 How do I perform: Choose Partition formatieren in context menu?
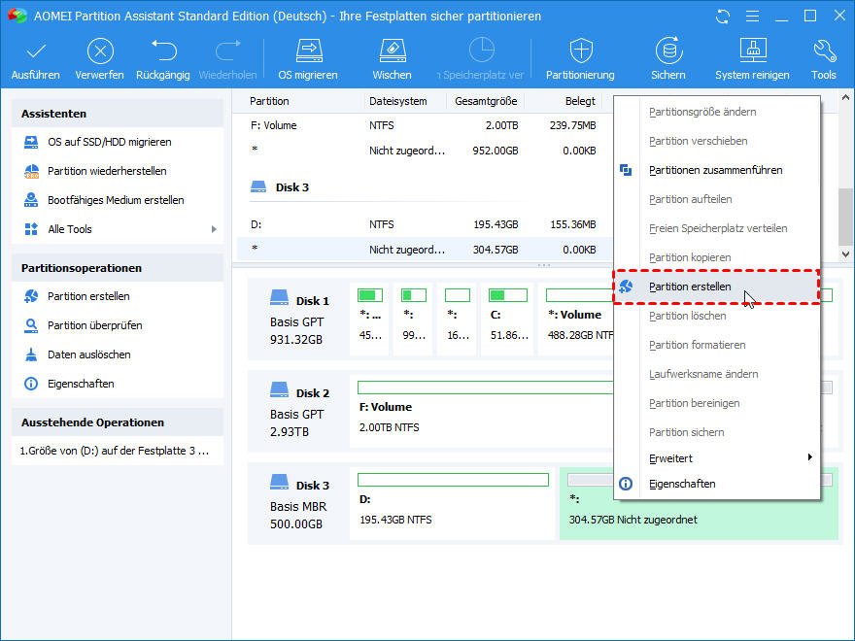click(717, 345)
